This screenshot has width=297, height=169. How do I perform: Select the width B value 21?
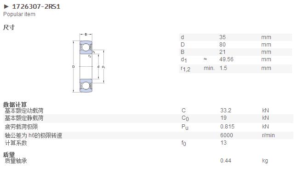pyautogui.click(x=223, y=52)
